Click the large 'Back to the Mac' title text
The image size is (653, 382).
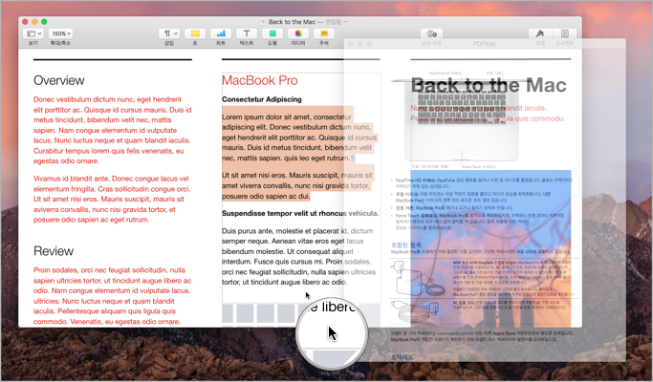tap(489, 85)
